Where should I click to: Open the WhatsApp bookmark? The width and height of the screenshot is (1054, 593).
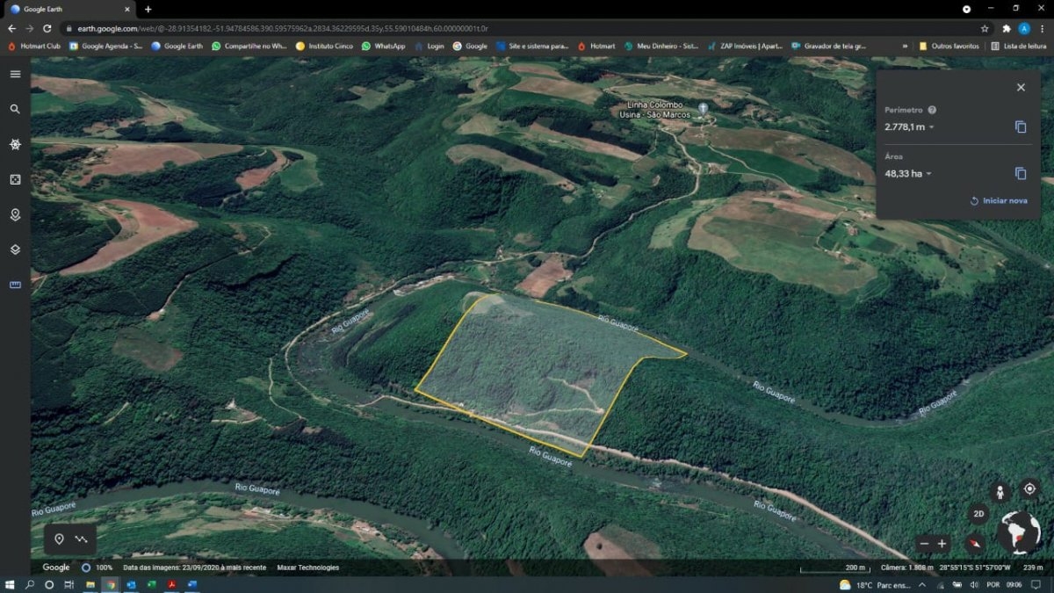tap(383, 46)
